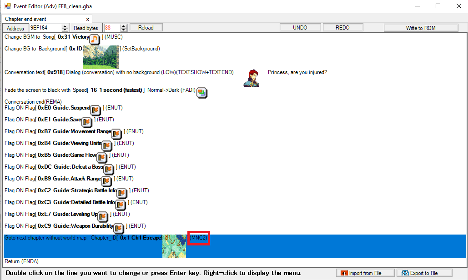Select the Chapter end event tab
The height and width of the screenshot is (280, 468).
pos(25,19)
